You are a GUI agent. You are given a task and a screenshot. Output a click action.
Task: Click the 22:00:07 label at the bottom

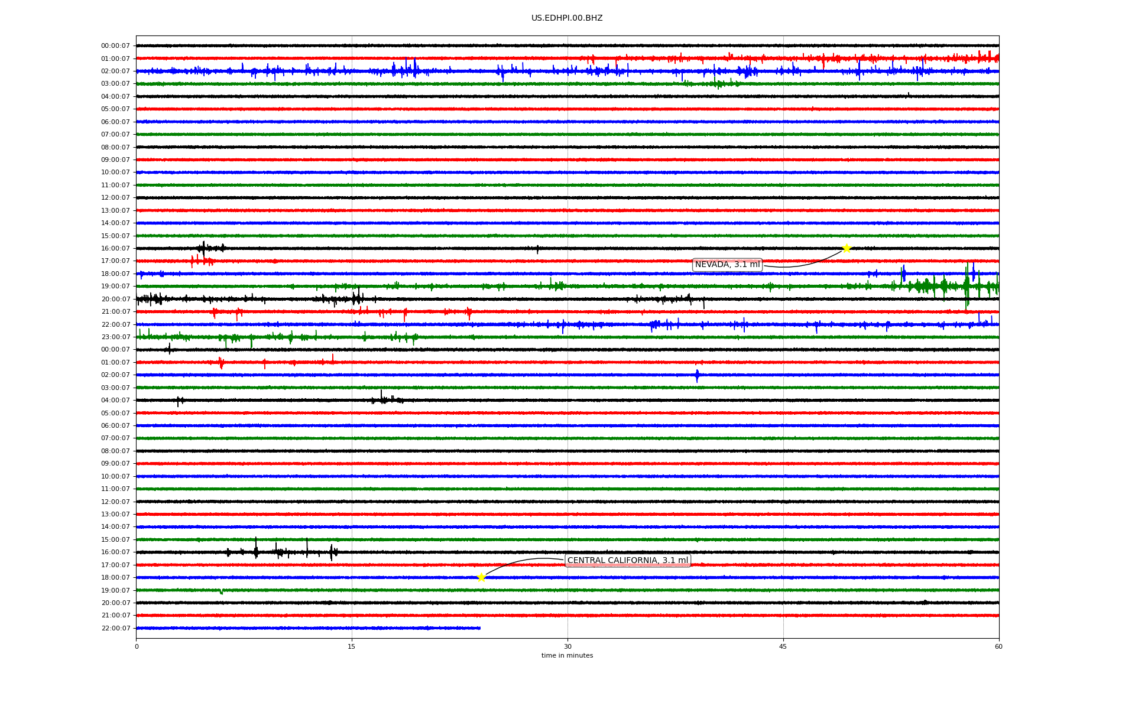click(x=115, y=628)
